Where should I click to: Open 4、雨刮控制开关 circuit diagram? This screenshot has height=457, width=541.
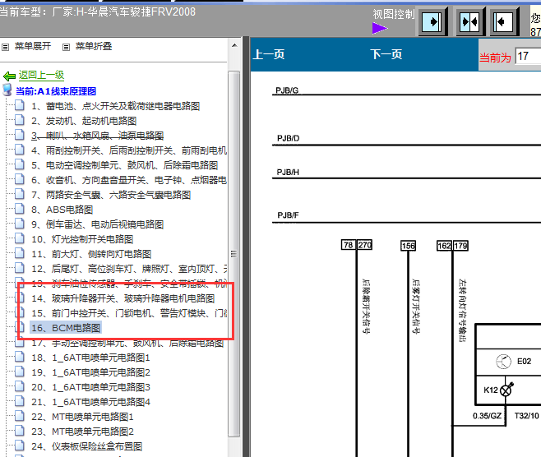129,150
